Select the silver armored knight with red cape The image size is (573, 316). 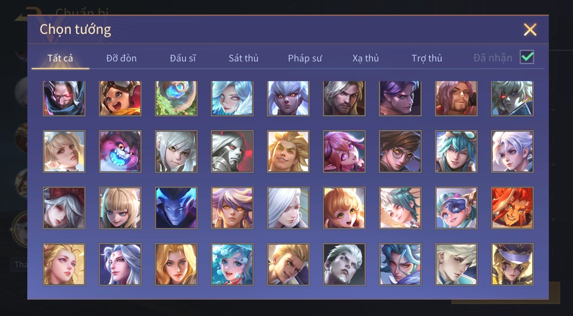tap(232, 152)
